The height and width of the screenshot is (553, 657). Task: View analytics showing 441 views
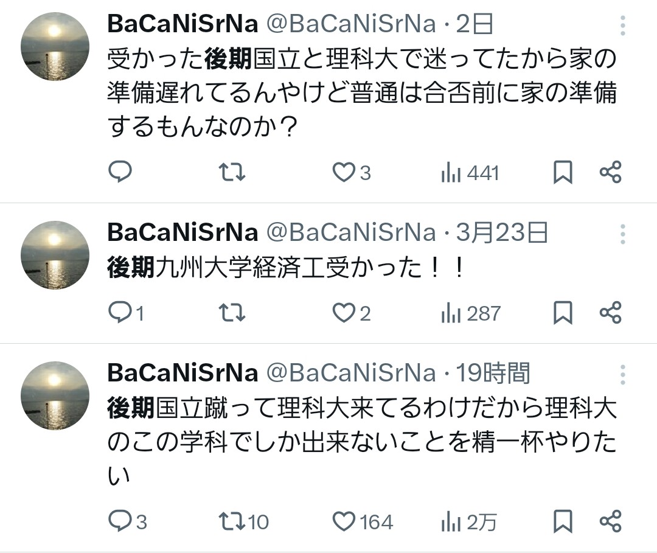(x=469, y=173)
